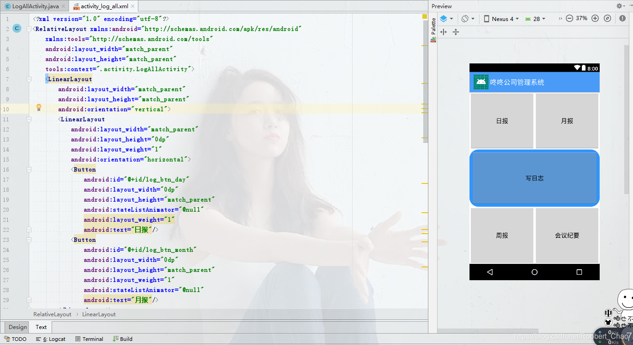The width and height of the screenshot is (633, 345).
Task: Open the Logcat tool window
Action: [50, 339]
